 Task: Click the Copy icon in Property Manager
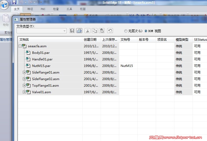(95, 31)
